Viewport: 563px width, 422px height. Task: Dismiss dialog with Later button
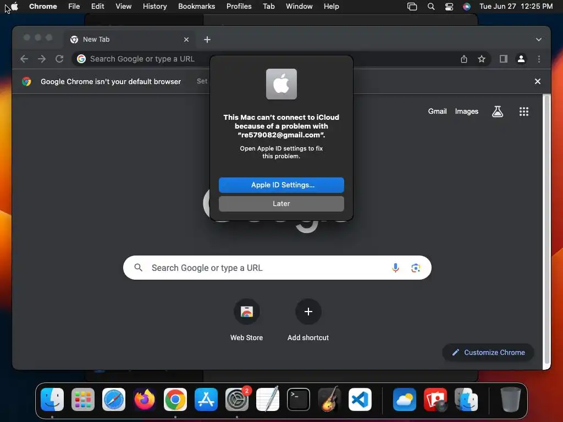click(x=281, y=203)
